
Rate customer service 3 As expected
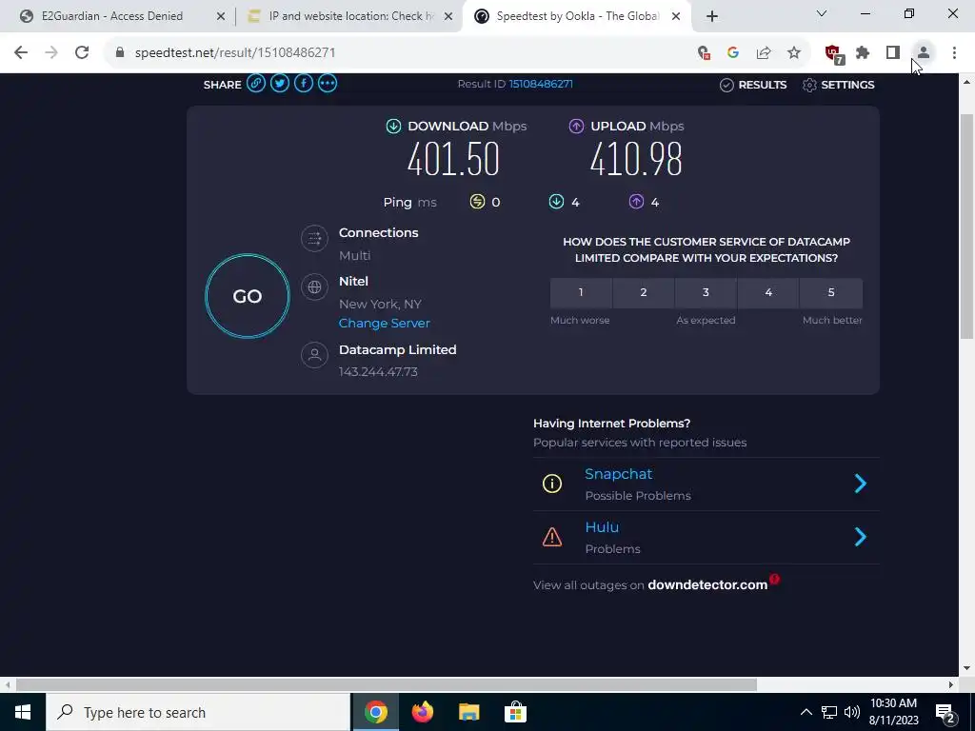tap(706, 293)
